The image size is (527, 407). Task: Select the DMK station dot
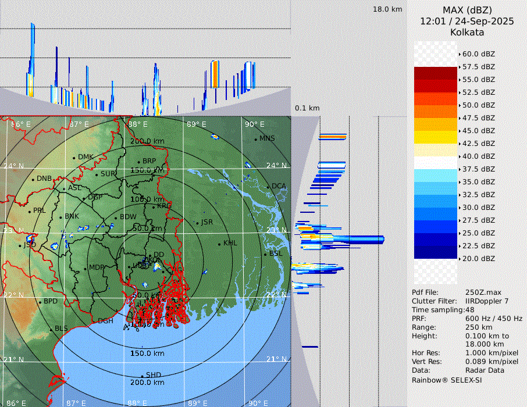coord(74,158)
